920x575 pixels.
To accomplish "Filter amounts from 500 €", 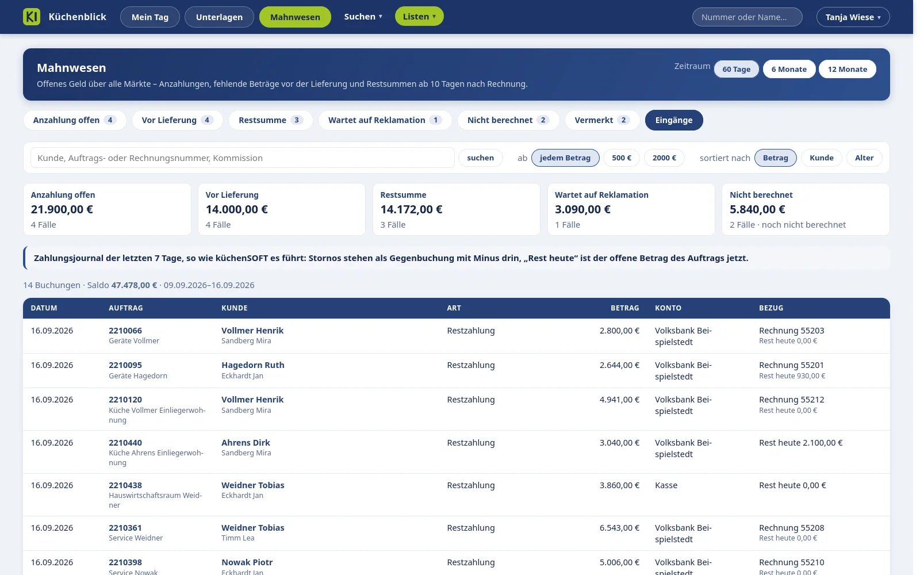I will click(622, 158).
